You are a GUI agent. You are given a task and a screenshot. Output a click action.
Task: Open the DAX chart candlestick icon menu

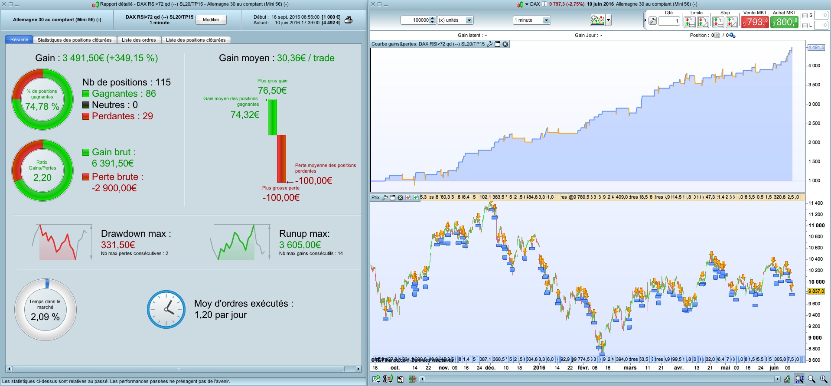pyautogui.click(x=520, y=4)
